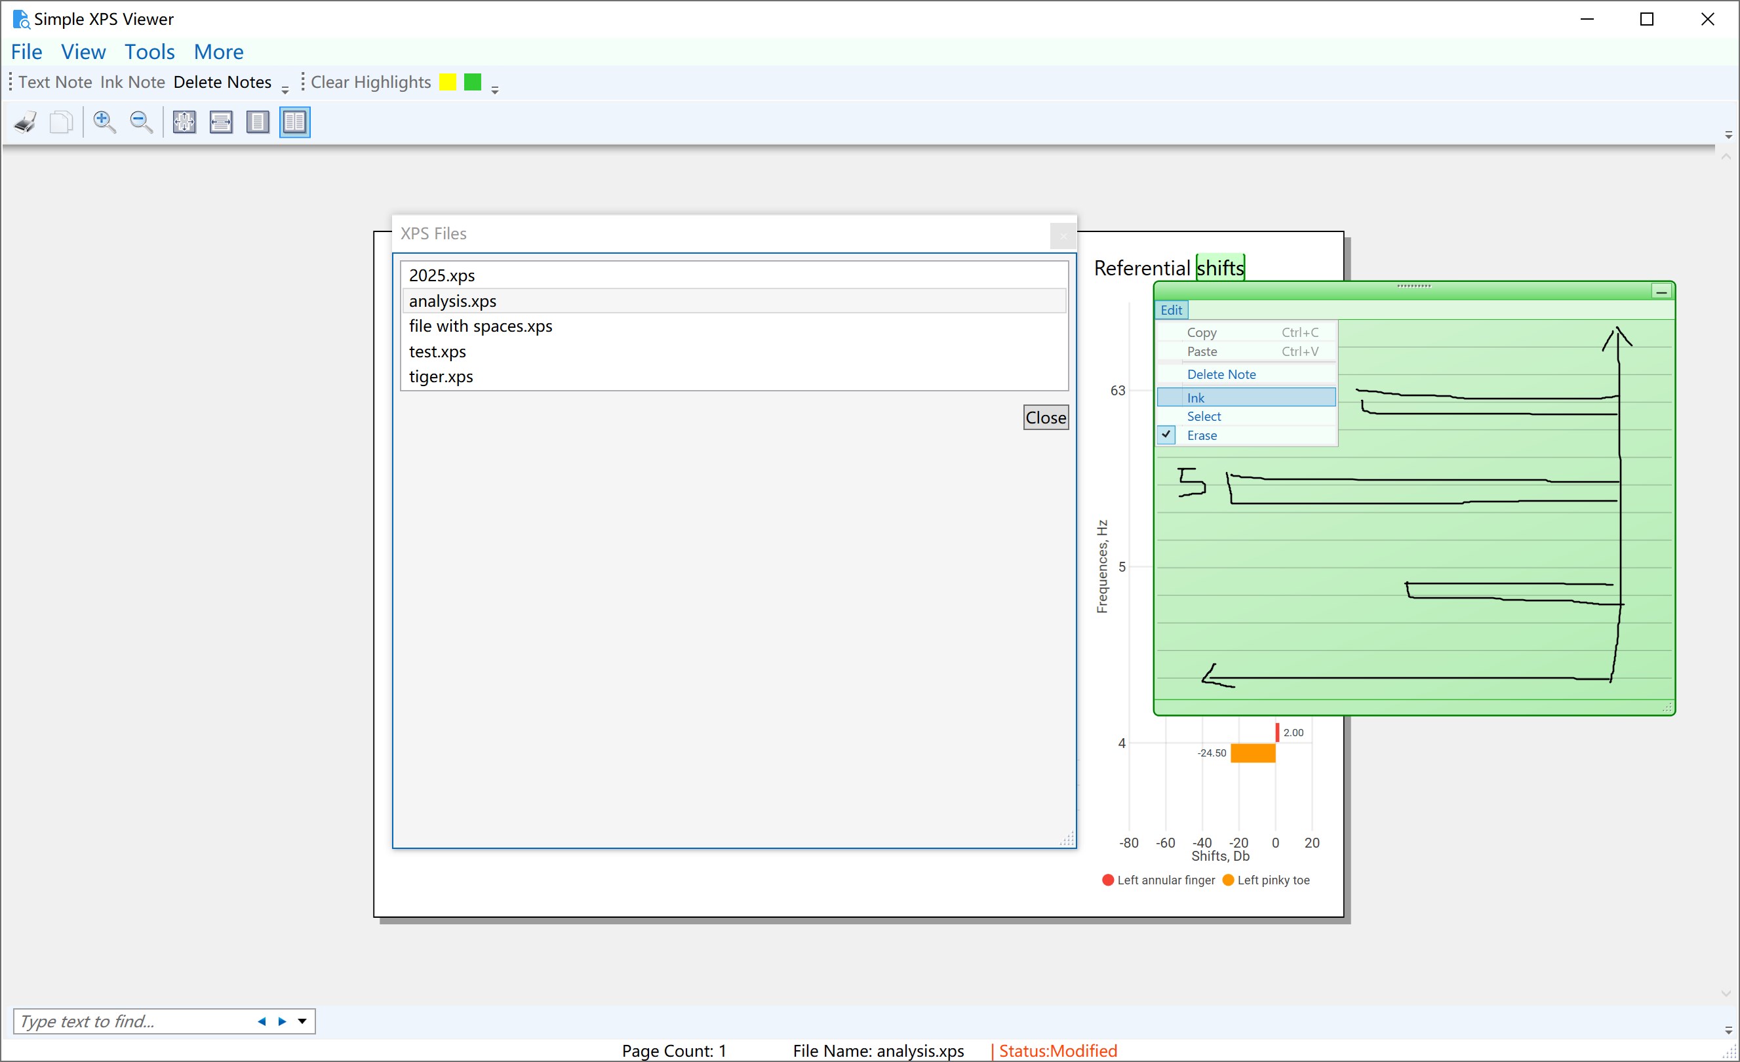
Task: Click Delete Note in the context menu
Action: [x=1221, y=374]
